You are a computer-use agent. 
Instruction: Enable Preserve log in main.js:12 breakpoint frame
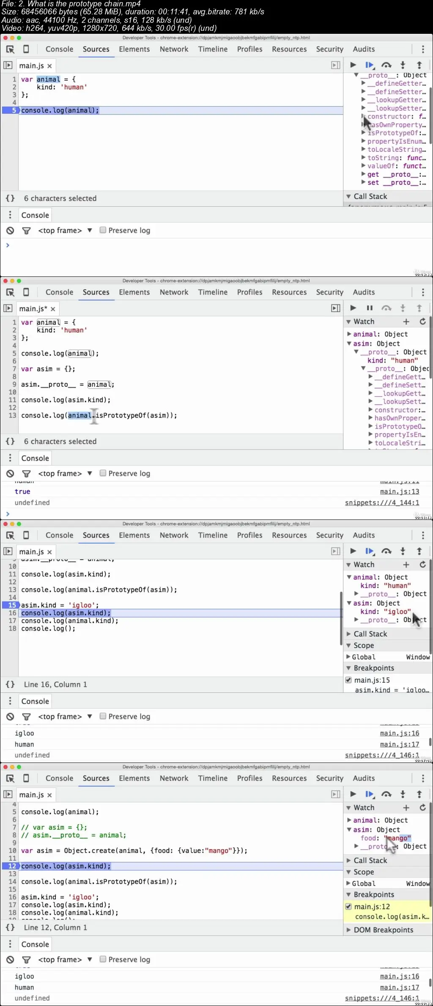(103, 959)
